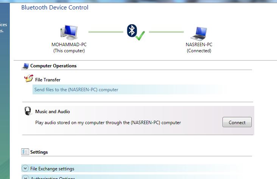Click the MOHAMMAD-PC (This computer) label

pos(69,48)
